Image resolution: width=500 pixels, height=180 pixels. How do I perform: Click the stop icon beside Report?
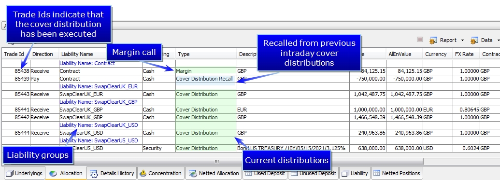click(420, 40)
